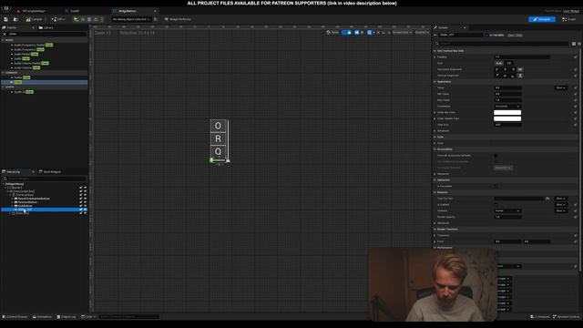Image resolution: width=583 pixels, height=328 pixels.
Task: Click the Save asset icon in toolbar
Action: (x=6, y=19)
